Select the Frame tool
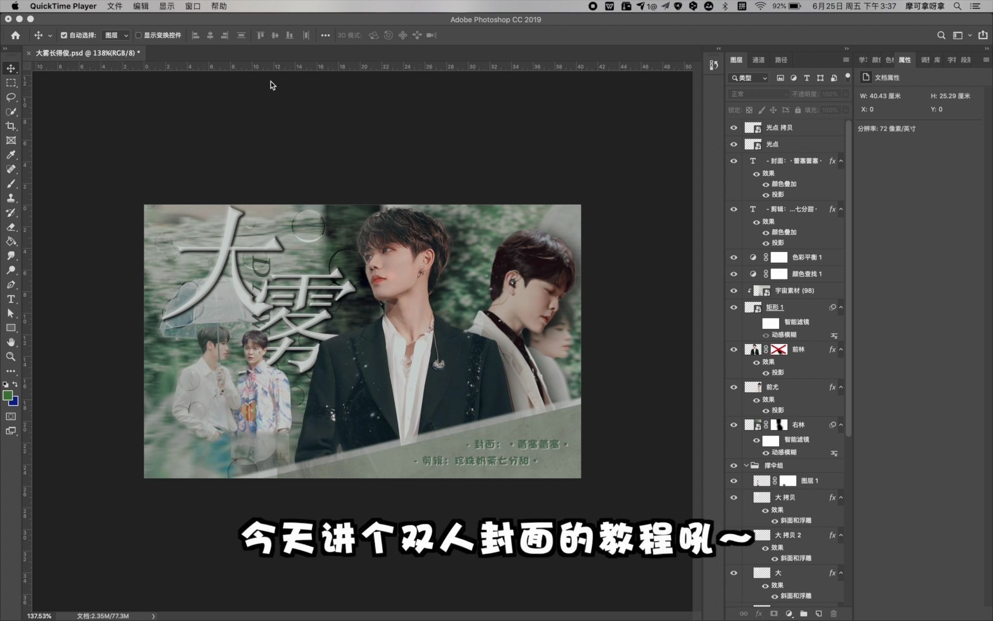Screen dimensions: 993x621 [x=11, y=140]
